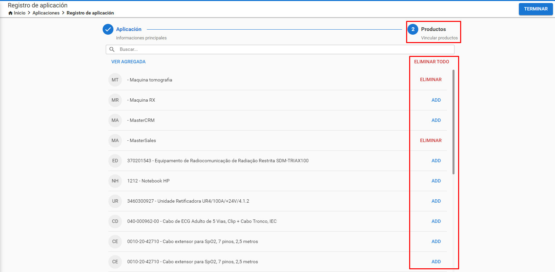Select '3460300927 - Unidade Retificadora' row text
The image size is (555, 272).
click(x=188, y=201)
